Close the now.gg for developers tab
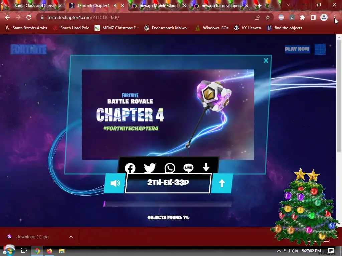The height and width of the screenshot is (256, 342). coord(247,6)
